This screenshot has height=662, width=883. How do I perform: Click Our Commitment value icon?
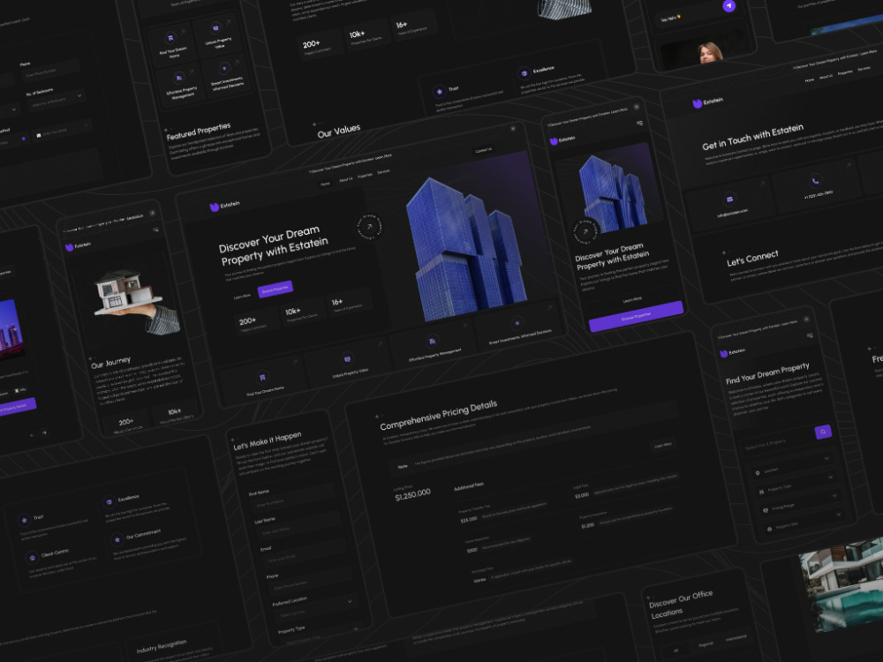coord(117,539)
